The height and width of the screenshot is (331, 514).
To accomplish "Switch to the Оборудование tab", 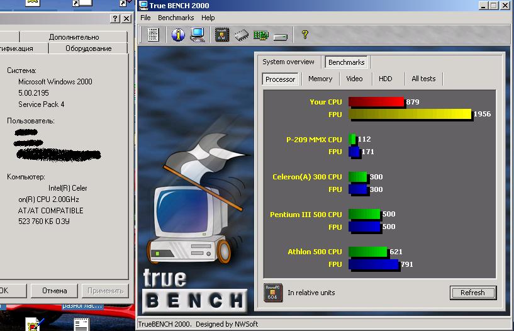I will (x=89, y=48).
